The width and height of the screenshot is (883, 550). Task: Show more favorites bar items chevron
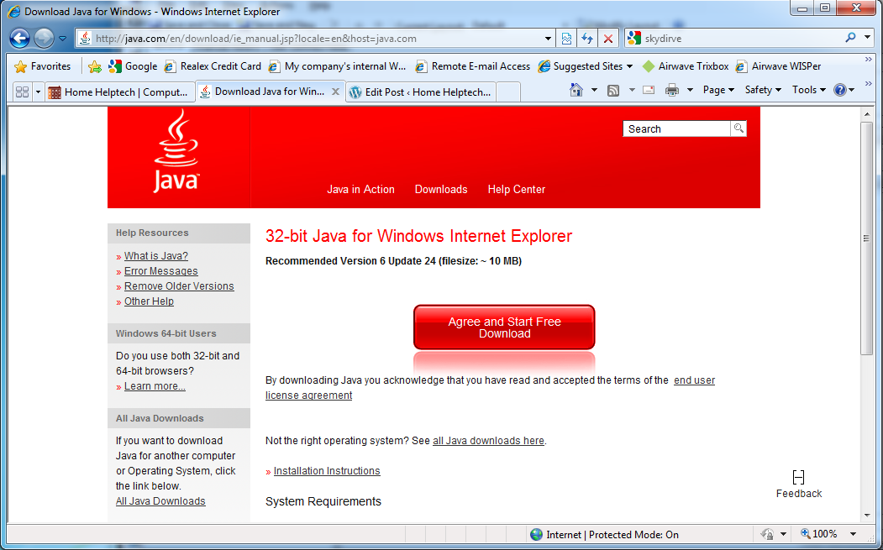(868, 60)
